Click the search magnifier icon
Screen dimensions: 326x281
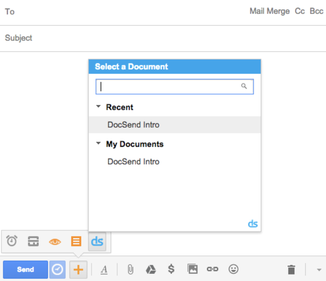pyautogui.click(x=244, y=86)
